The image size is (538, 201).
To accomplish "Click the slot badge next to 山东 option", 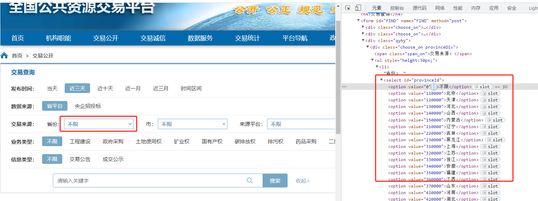I will tap(490, 186).
